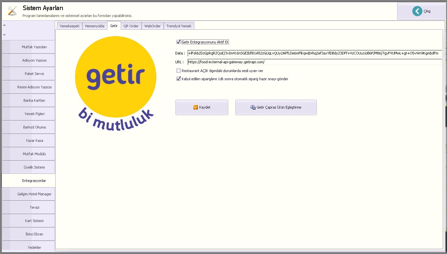Viewport: 447px width, 254px height.
Task: Open Yazar Kasa settings
Action: coord(29,141)
